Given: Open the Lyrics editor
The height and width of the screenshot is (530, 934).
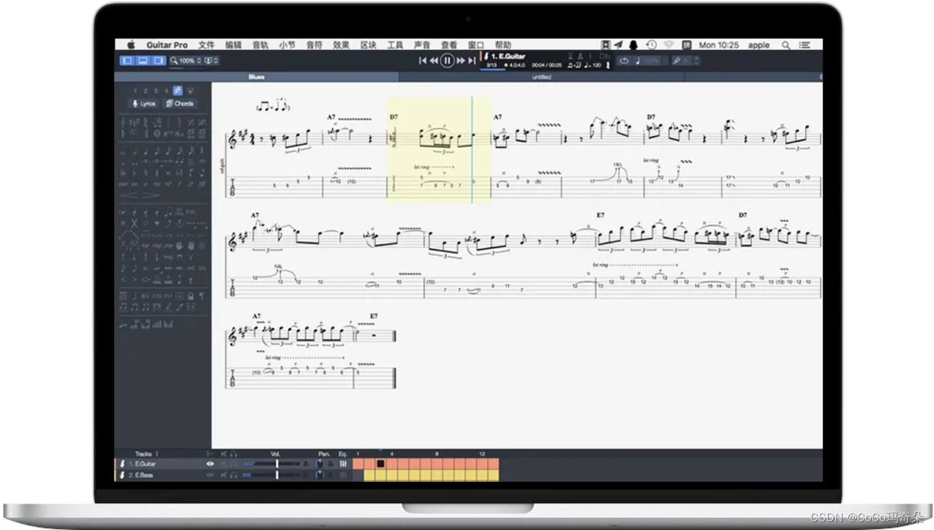Looking at the screenshot, I should pos(144,103).
